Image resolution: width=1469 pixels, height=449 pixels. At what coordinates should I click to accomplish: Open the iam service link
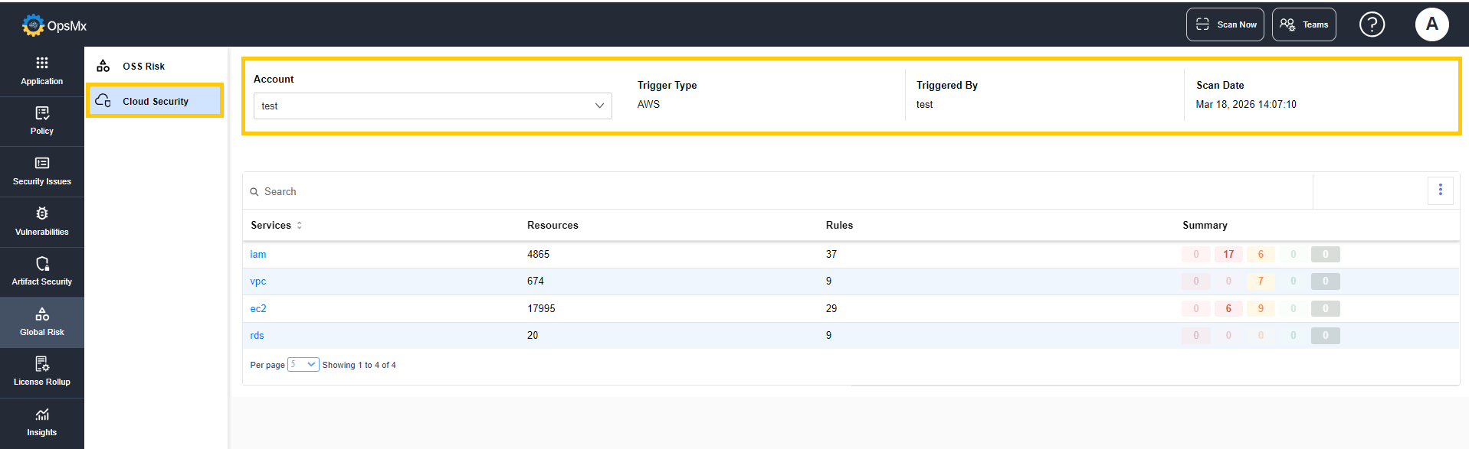click(258, 255)
